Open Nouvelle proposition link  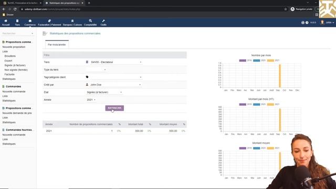14,47
